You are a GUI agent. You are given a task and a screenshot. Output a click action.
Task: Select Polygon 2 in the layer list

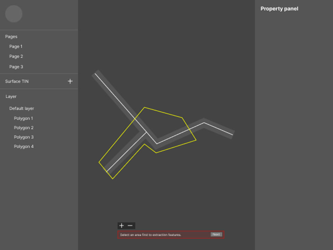click(x=24, y=127)
